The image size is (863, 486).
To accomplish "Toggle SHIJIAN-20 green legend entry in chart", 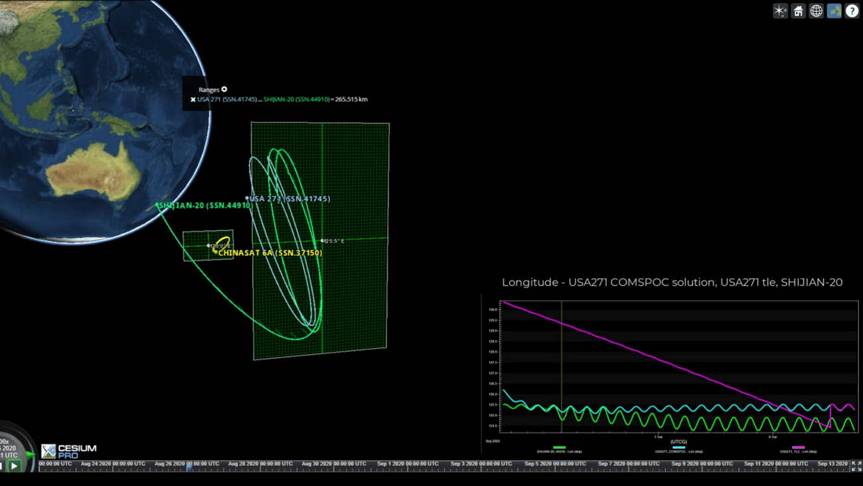I will click(559, 449).
